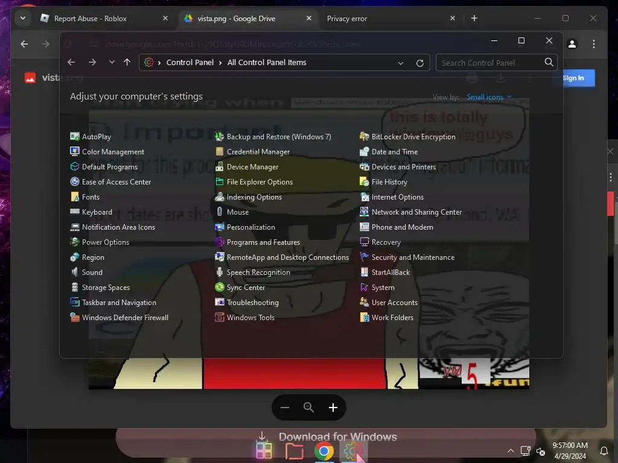The width and height of the screenshot is (618, 463).
Task: Open the Keyboard settings icon
Action: (x=74, y=212)
